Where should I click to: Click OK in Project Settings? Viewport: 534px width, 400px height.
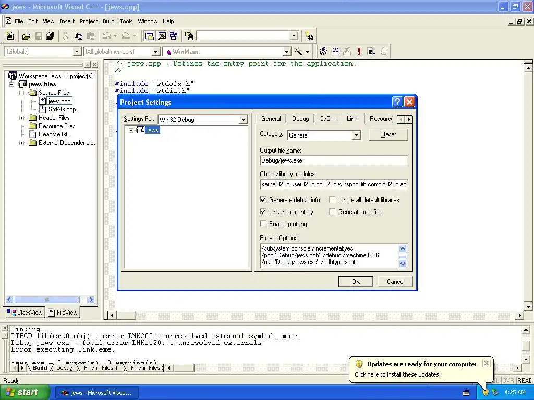point(356,282)
